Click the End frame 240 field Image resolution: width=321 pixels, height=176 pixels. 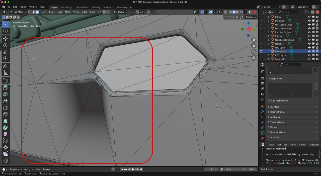249,169
